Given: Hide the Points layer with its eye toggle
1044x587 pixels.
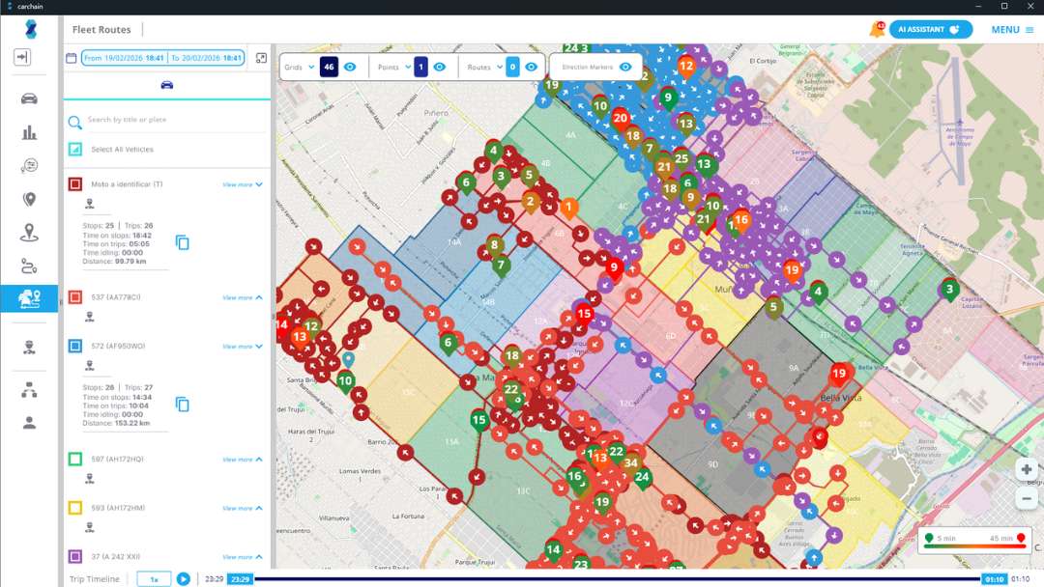Looking at the screenshot, I should 440,67.
